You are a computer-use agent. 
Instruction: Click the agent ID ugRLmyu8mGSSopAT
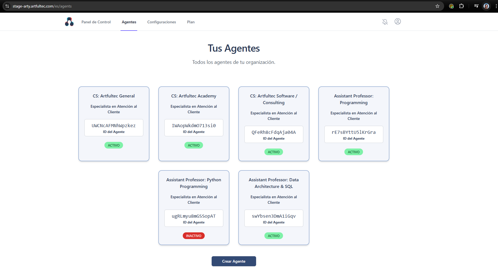tap(194, 216)
